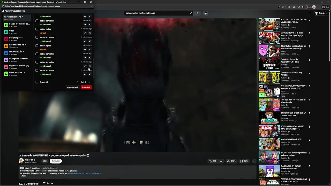Open options menu for STELLAR BLADE video
This screenshot has width=331, height=186.
309,127
